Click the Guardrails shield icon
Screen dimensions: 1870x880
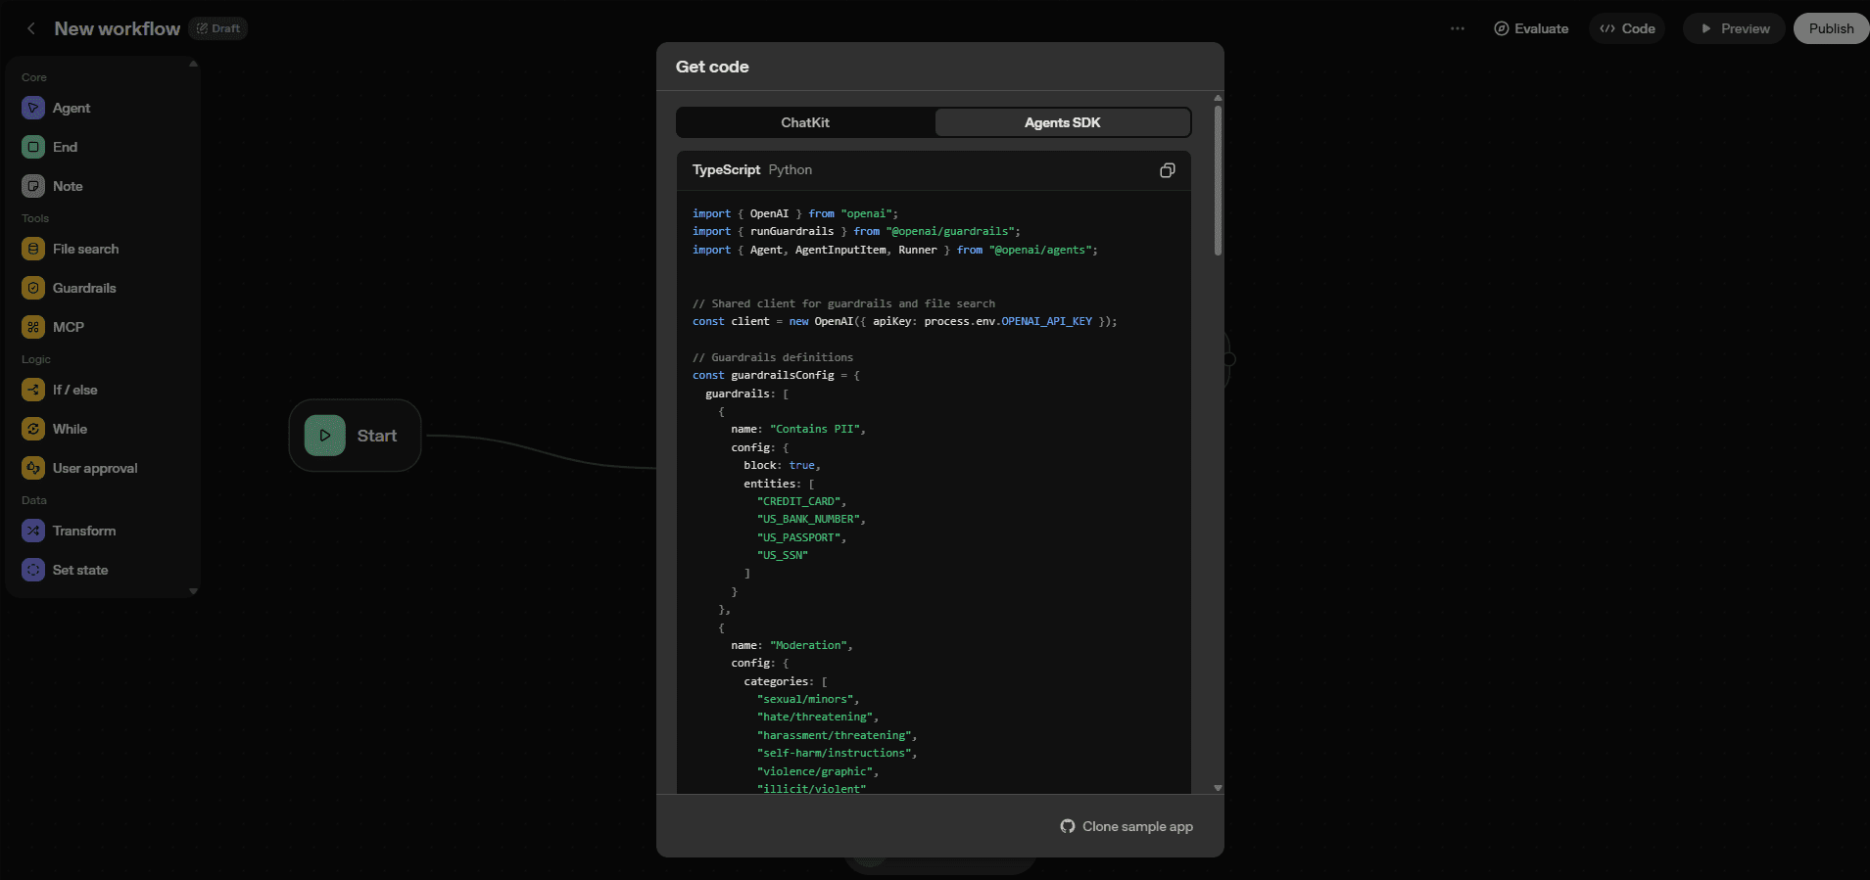33,288
